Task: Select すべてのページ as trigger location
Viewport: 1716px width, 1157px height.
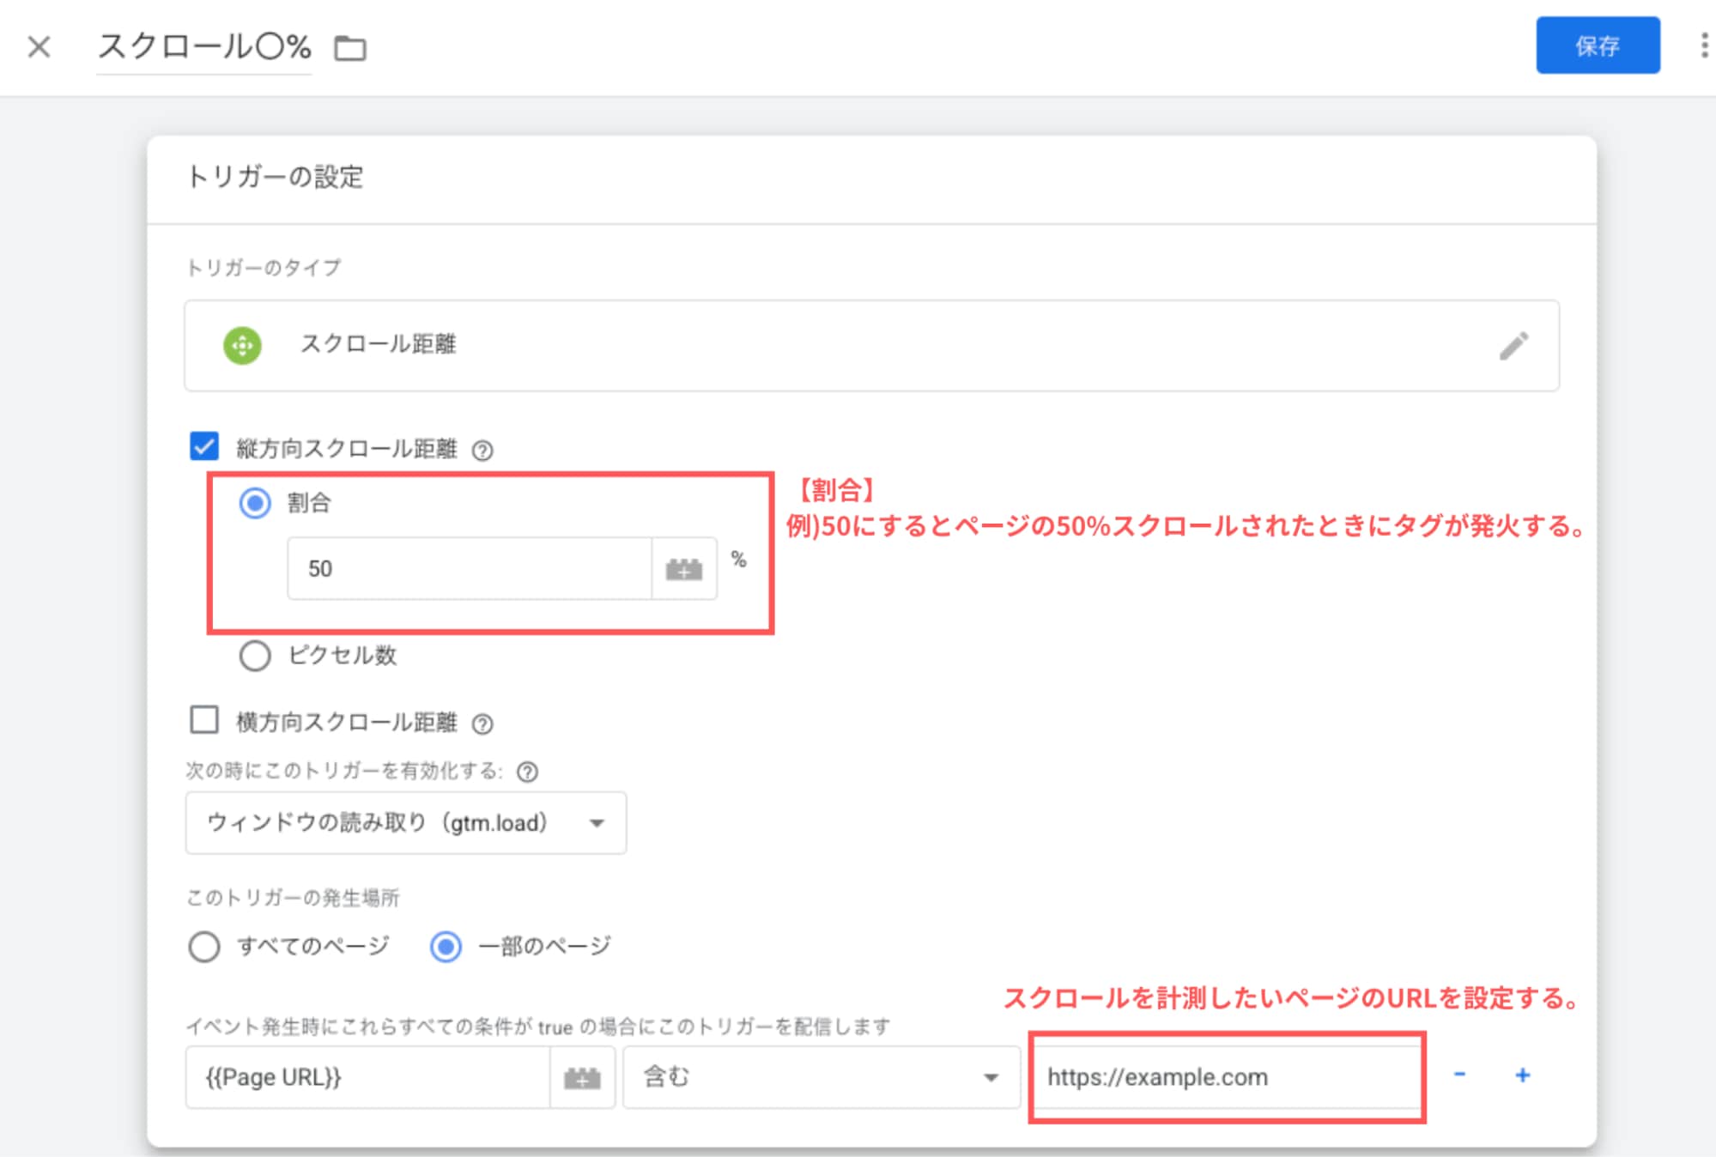Action: pyautogui.click(x=203, y=946)
